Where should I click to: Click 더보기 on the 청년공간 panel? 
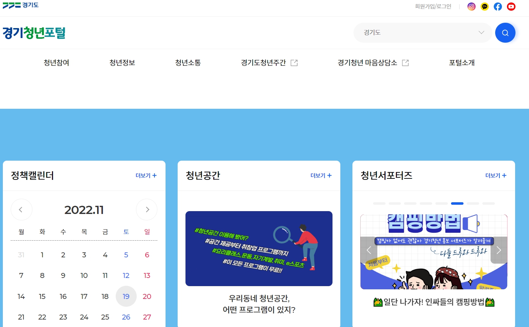pyautogui.click(x=320, y=176)
